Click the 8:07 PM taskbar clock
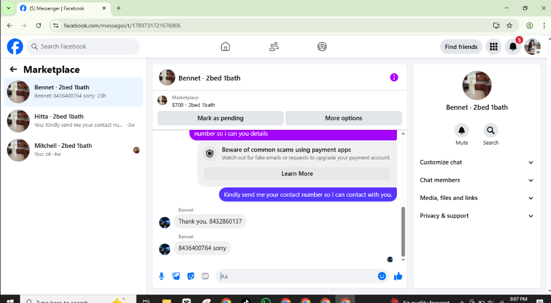The image size is (551, 303). [x=518, y=299]
